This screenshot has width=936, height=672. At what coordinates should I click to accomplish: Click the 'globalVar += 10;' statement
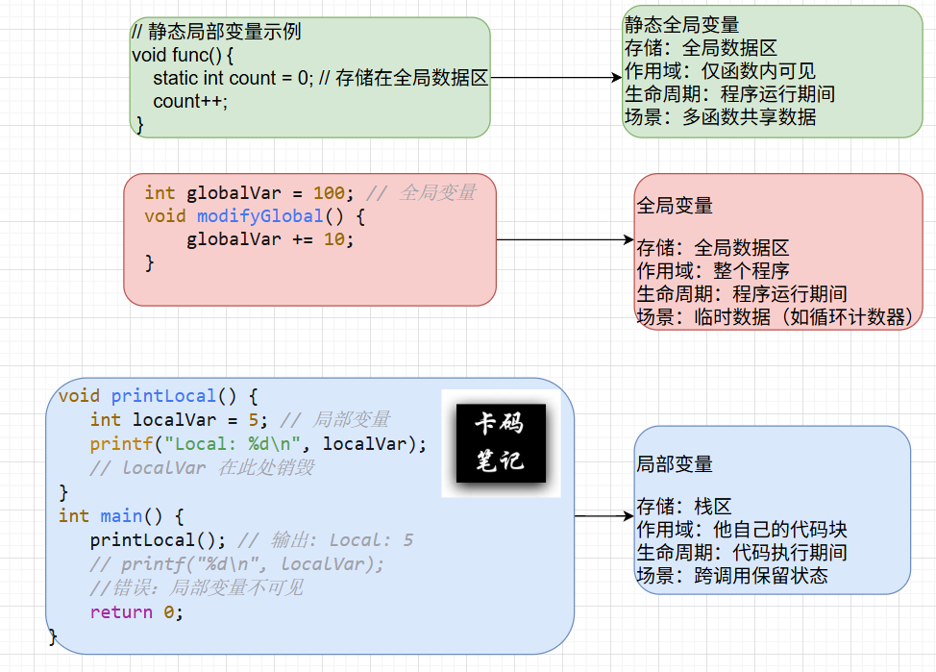[x=270, y=239]
